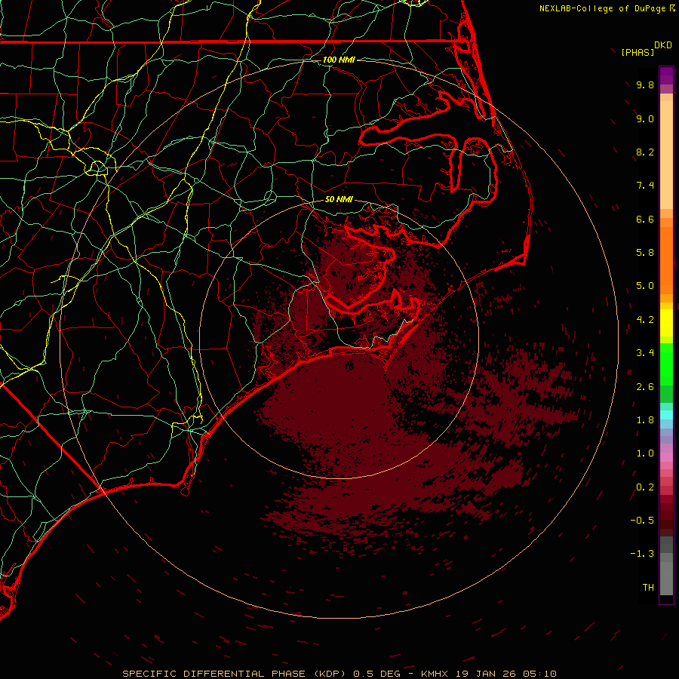Click the 8.2 legend value
The width and height of the screenshot is (679, 679).
[x=645, y=152]
